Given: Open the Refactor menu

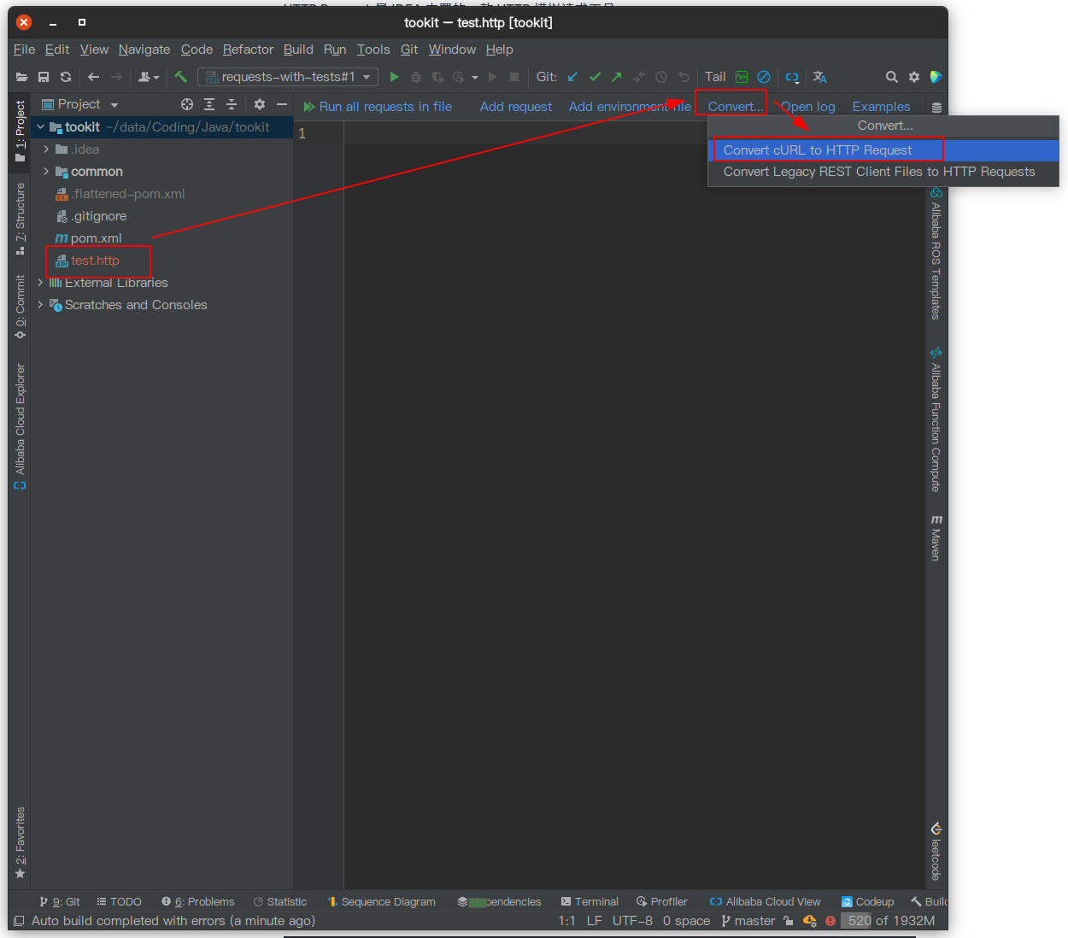Looking at the screenshot, I should (248, 50).
